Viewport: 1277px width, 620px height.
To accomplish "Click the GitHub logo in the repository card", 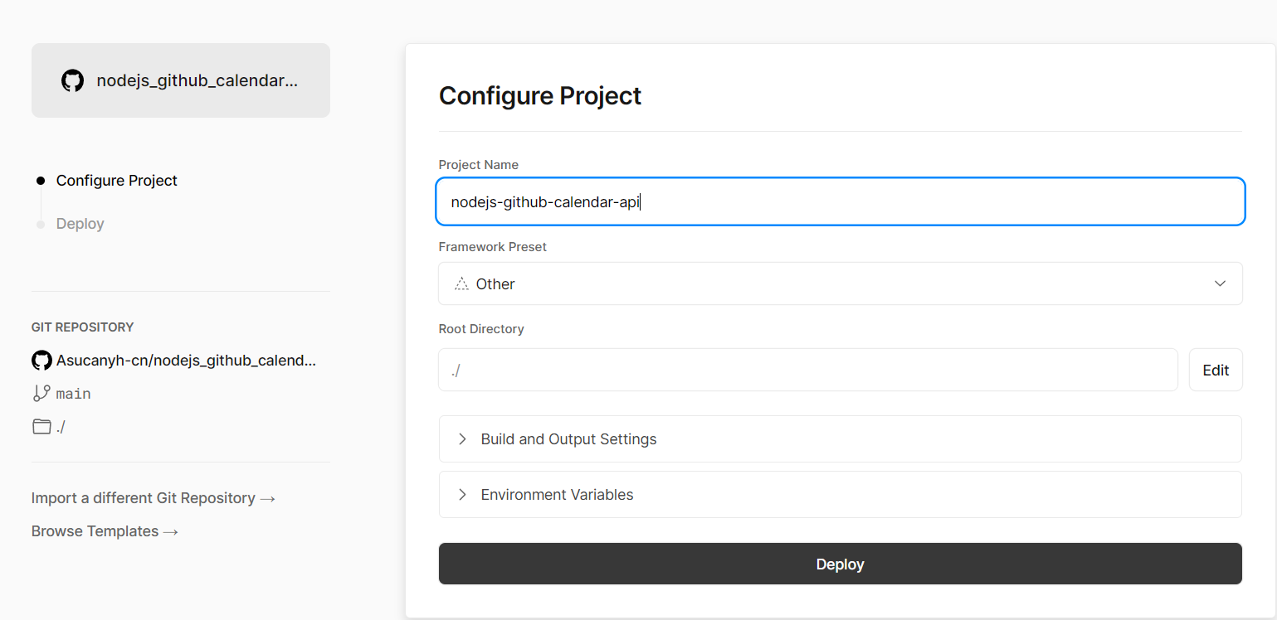I will pos(73,81).
